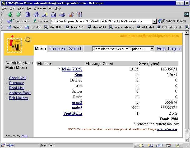Screen dimensions: 190x148
Task: Collapse the navigation toolbar grip handle
Action: 2,14
